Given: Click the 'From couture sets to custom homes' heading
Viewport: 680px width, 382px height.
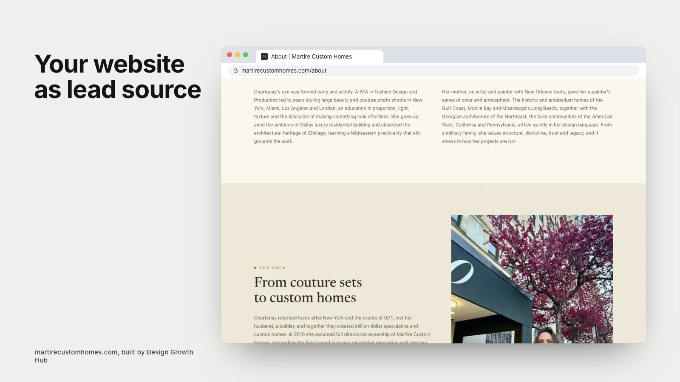Looking at the screenshot, I should 308,290.
